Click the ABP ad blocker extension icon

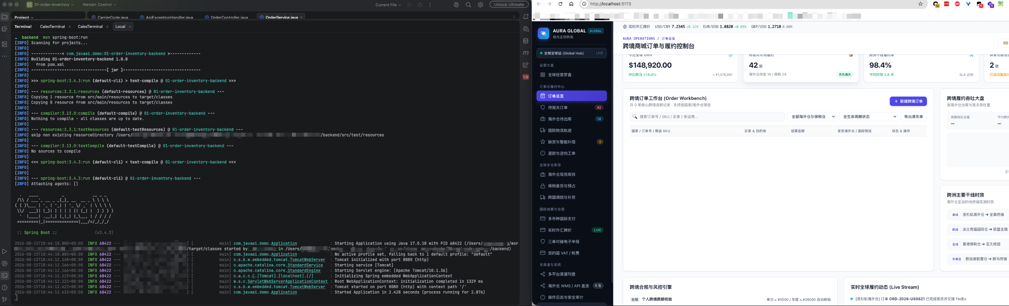coord(957,4)
